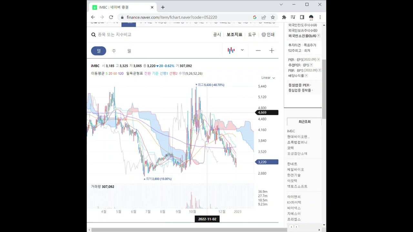Open the 외국인소진율(B/A) help icon
Viewport: 413px width, 232px height.
coord(318,36)
